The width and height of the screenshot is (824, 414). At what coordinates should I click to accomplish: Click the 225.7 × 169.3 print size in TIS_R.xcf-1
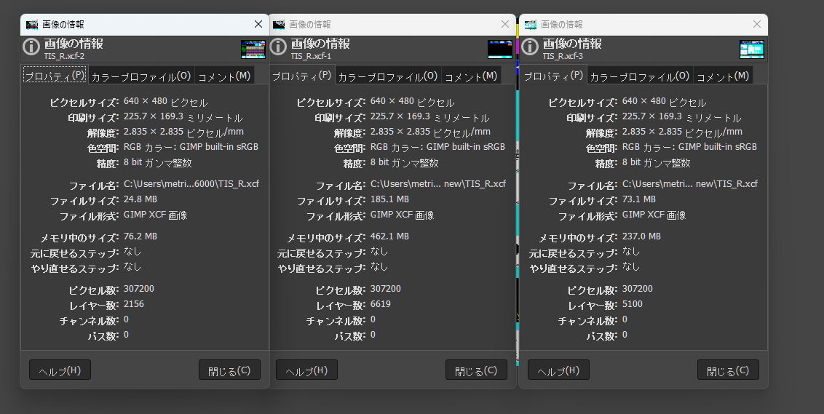(x=430, y=117)
